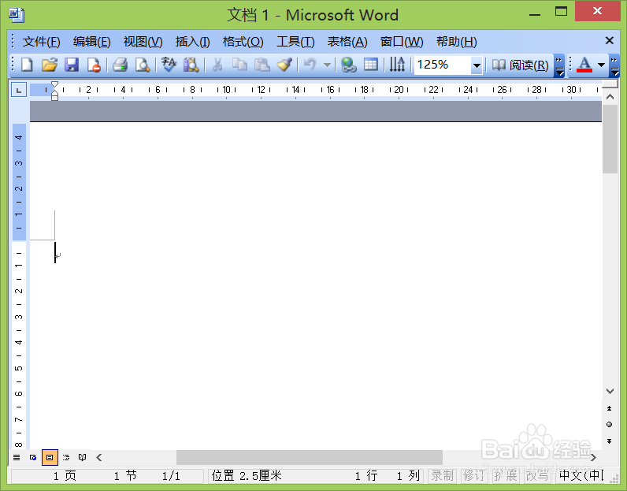Save the document with floppy disk icon
This screenshot has width=627, height=491.
[x=72, y=65]
